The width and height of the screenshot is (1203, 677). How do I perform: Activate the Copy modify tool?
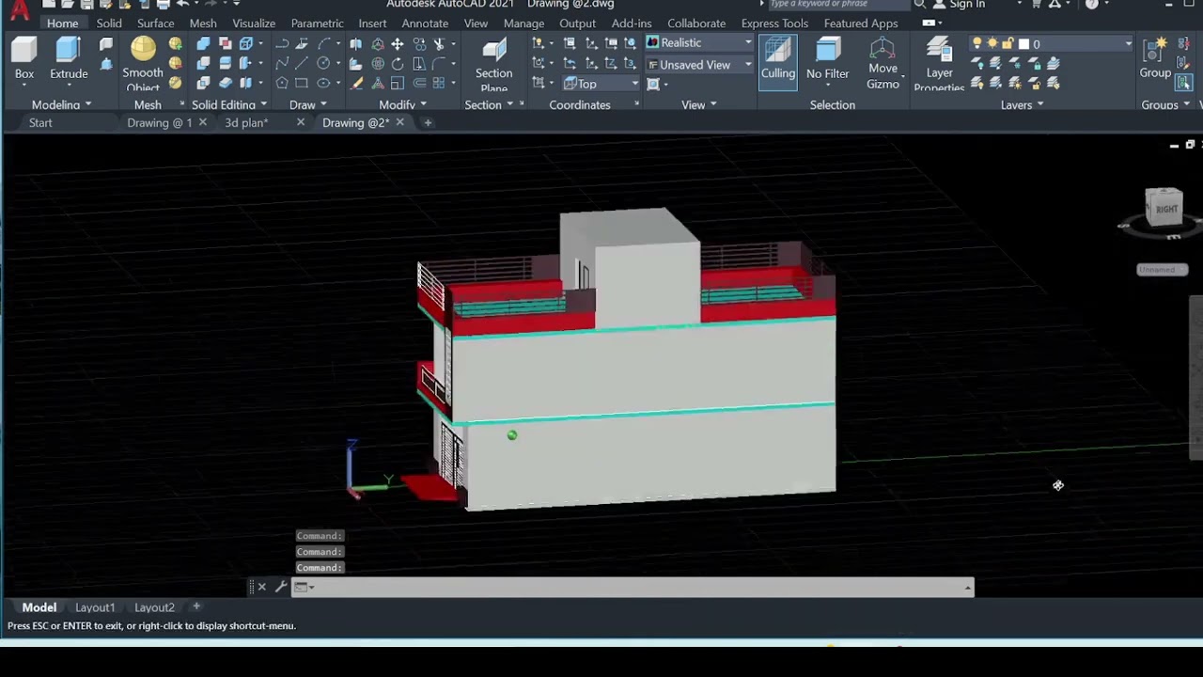pos(419,43)
